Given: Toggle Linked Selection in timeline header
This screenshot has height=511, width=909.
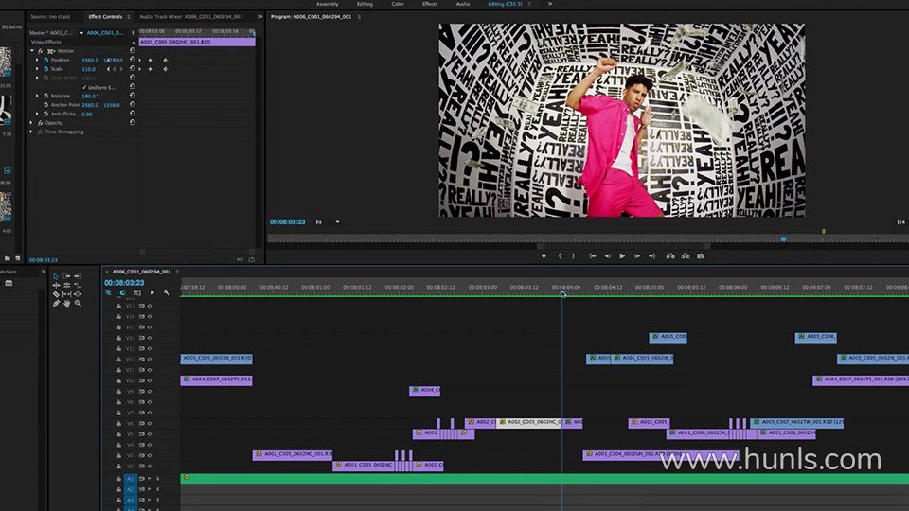Looking at the screenshot, I should (x=137, y=293).
